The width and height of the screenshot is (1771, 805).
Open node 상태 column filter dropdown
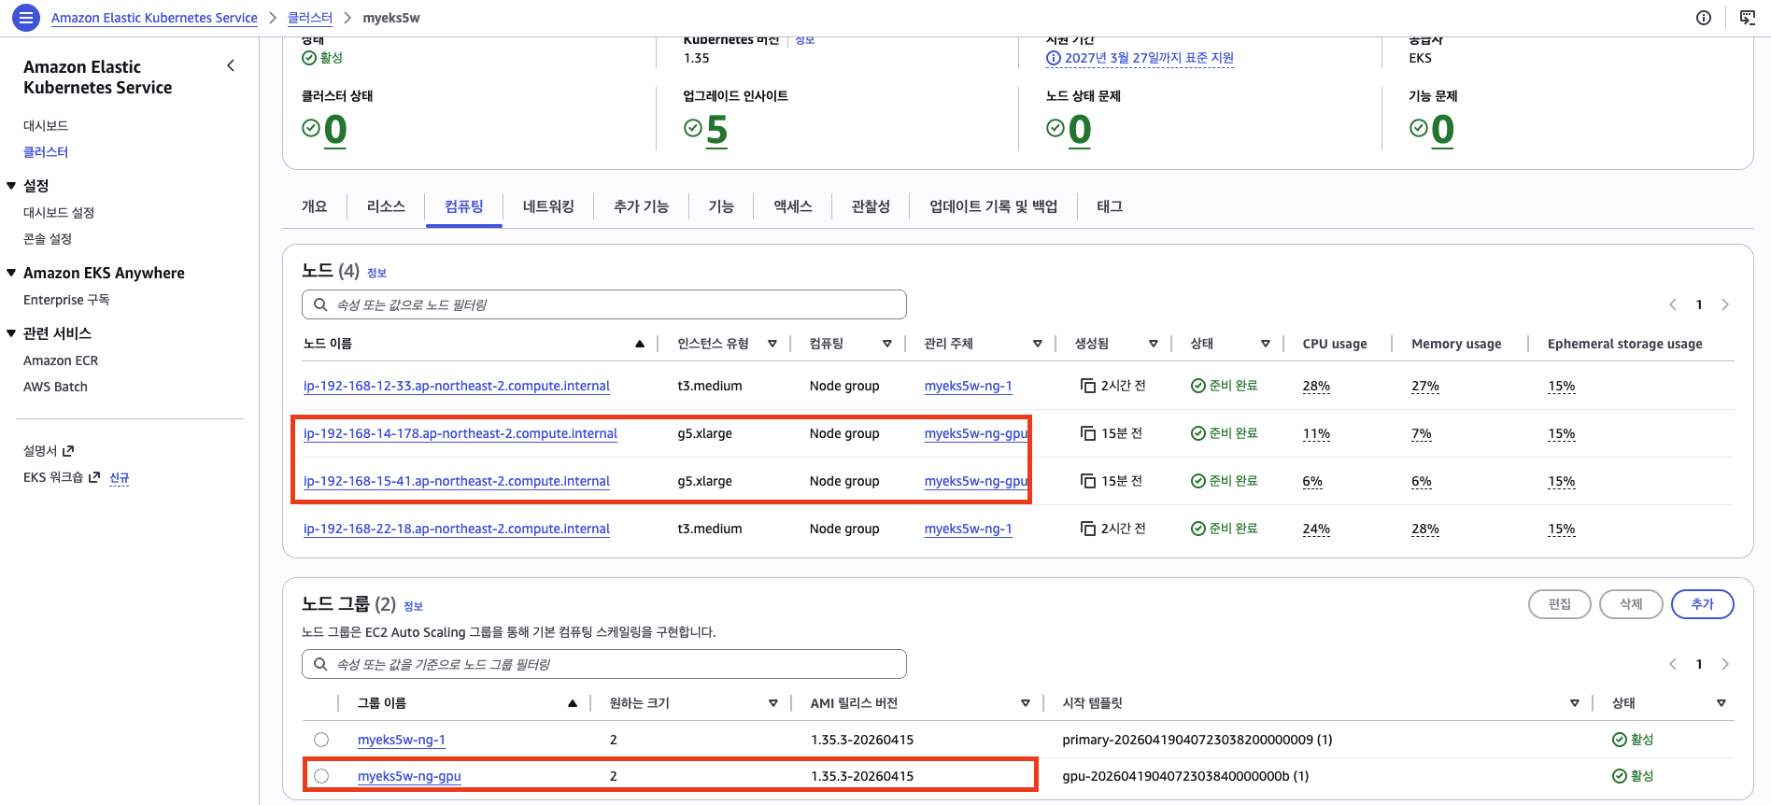(x=1266, y=344)
